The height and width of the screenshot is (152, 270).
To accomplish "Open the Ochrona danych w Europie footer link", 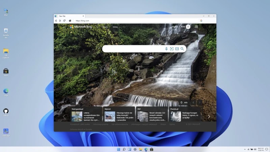I will pos(81,129).
